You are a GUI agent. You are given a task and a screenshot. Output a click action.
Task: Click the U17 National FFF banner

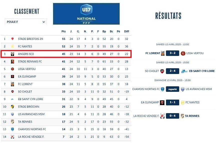click(x=86, y=14)
